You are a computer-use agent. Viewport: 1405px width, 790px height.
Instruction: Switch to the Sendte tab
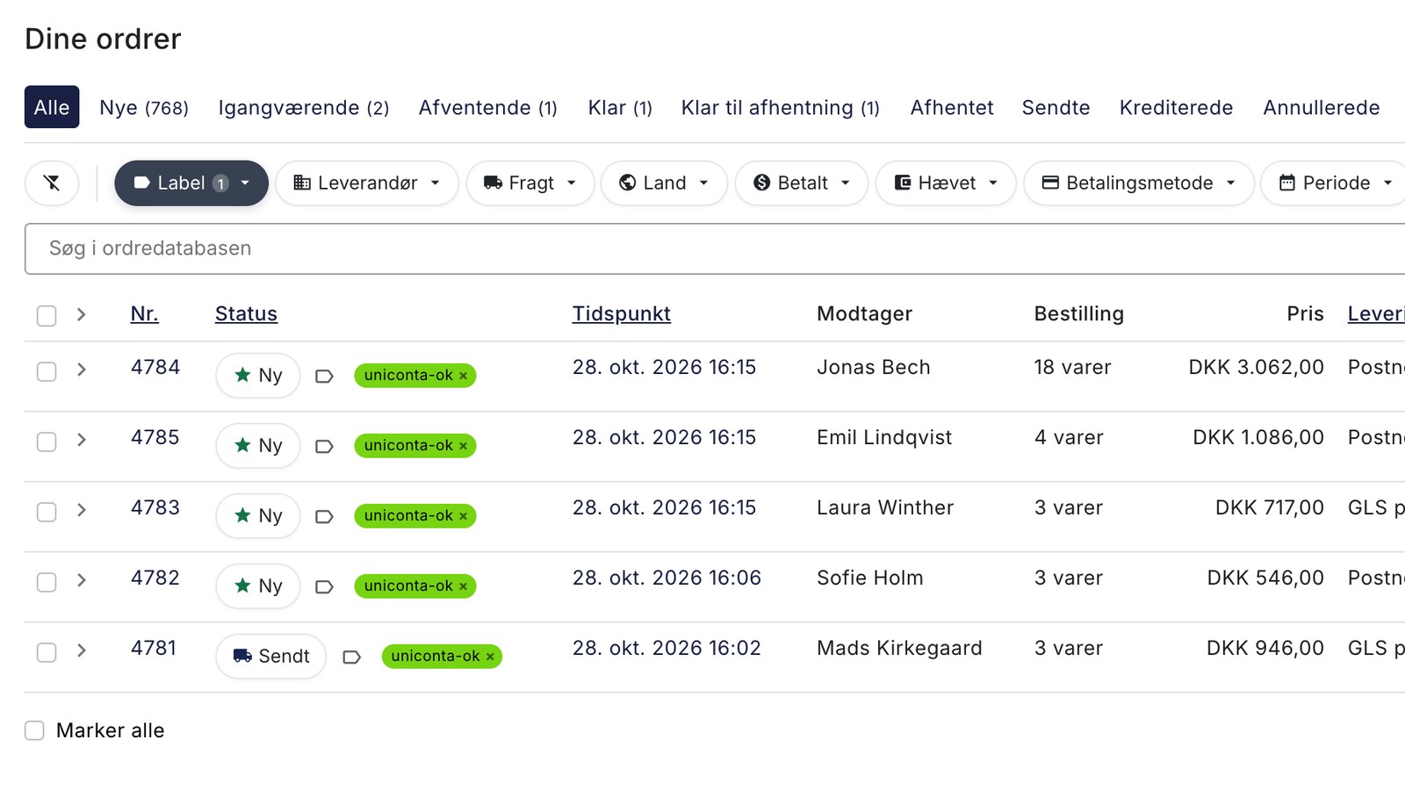point(1056,107)
